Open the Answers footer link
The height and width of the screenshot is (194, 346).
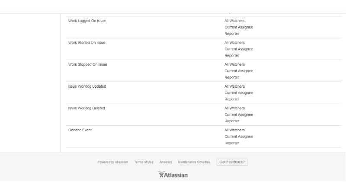[x=166, y=162]
